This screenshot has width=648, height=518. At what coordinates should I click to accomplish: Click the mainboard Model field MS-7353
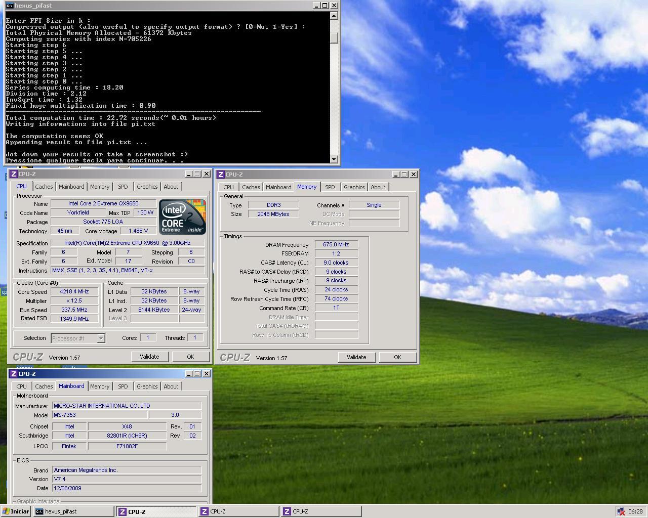100,415
